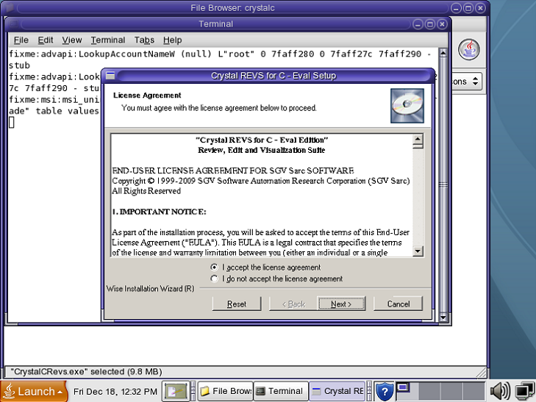
Task: Switch to File Browser taskbar window
Action: coord(225,392)
